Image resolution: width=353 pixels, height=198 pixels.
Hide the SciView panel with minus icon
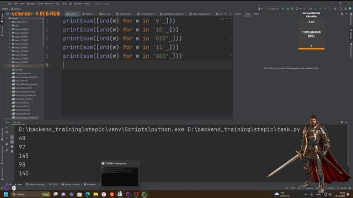(x=347, y=14)
